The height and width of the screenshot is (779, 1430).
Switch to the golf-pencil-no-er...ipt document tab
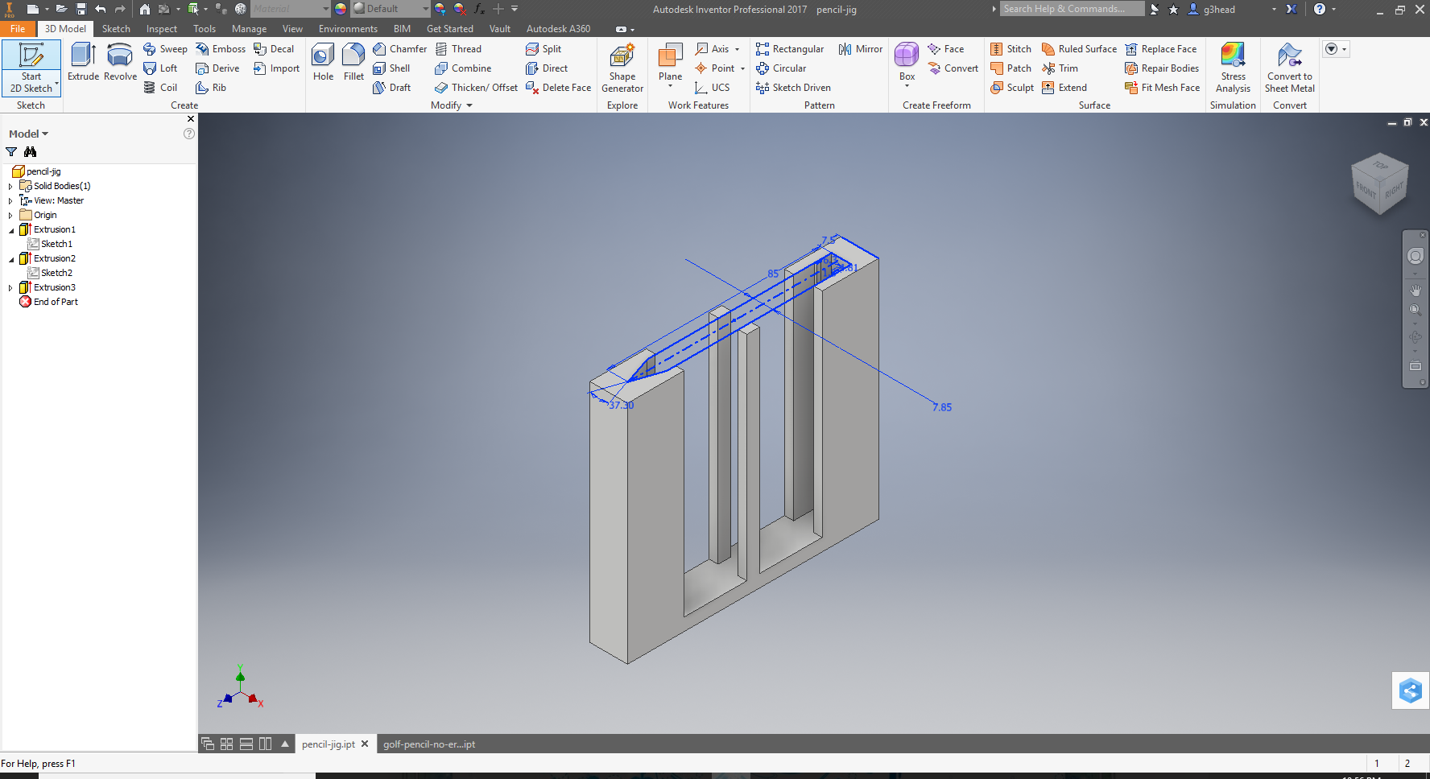click(x=429, y=744)
